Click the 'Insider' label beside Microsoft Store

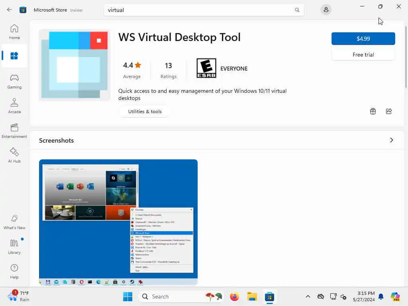coord(76,10)
